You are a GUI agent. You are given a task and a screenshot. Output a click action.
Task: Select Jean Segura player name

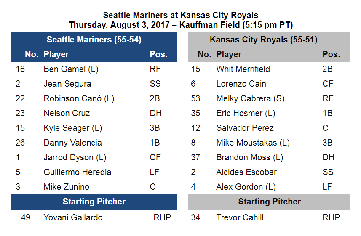coord(67,84)
